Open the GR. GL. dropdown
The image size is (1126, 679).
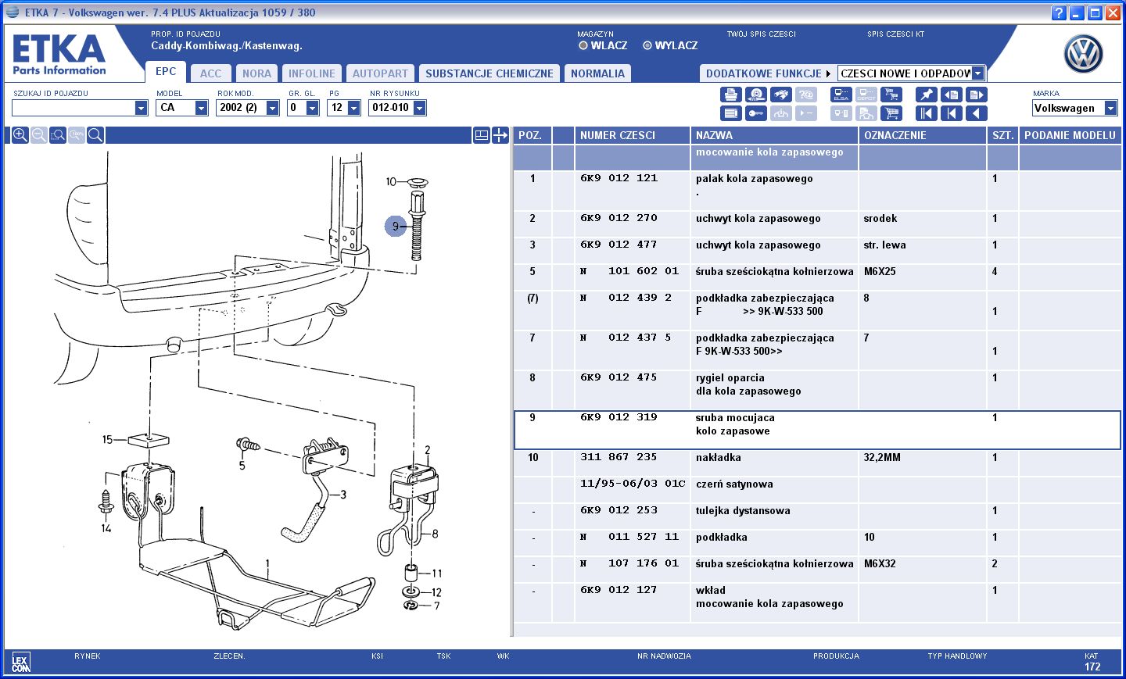(312, 108)
